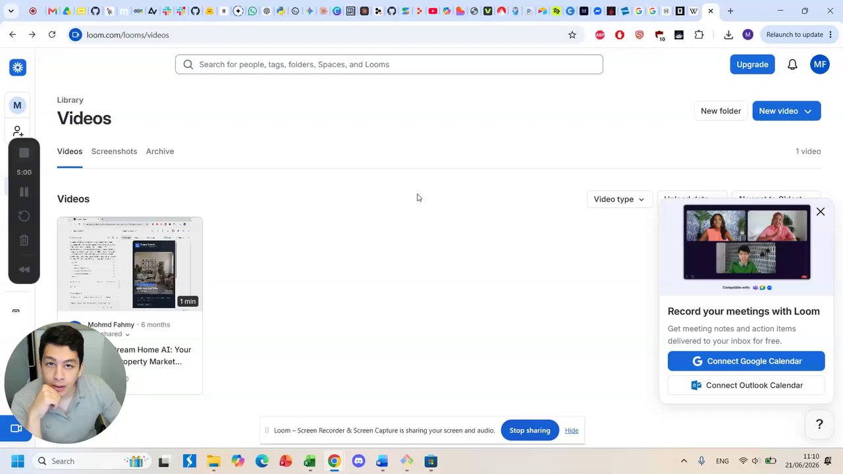Click the 1 video count text
Image resolution: width=843 pixels, height=474 pixels.
pos(808,151)
